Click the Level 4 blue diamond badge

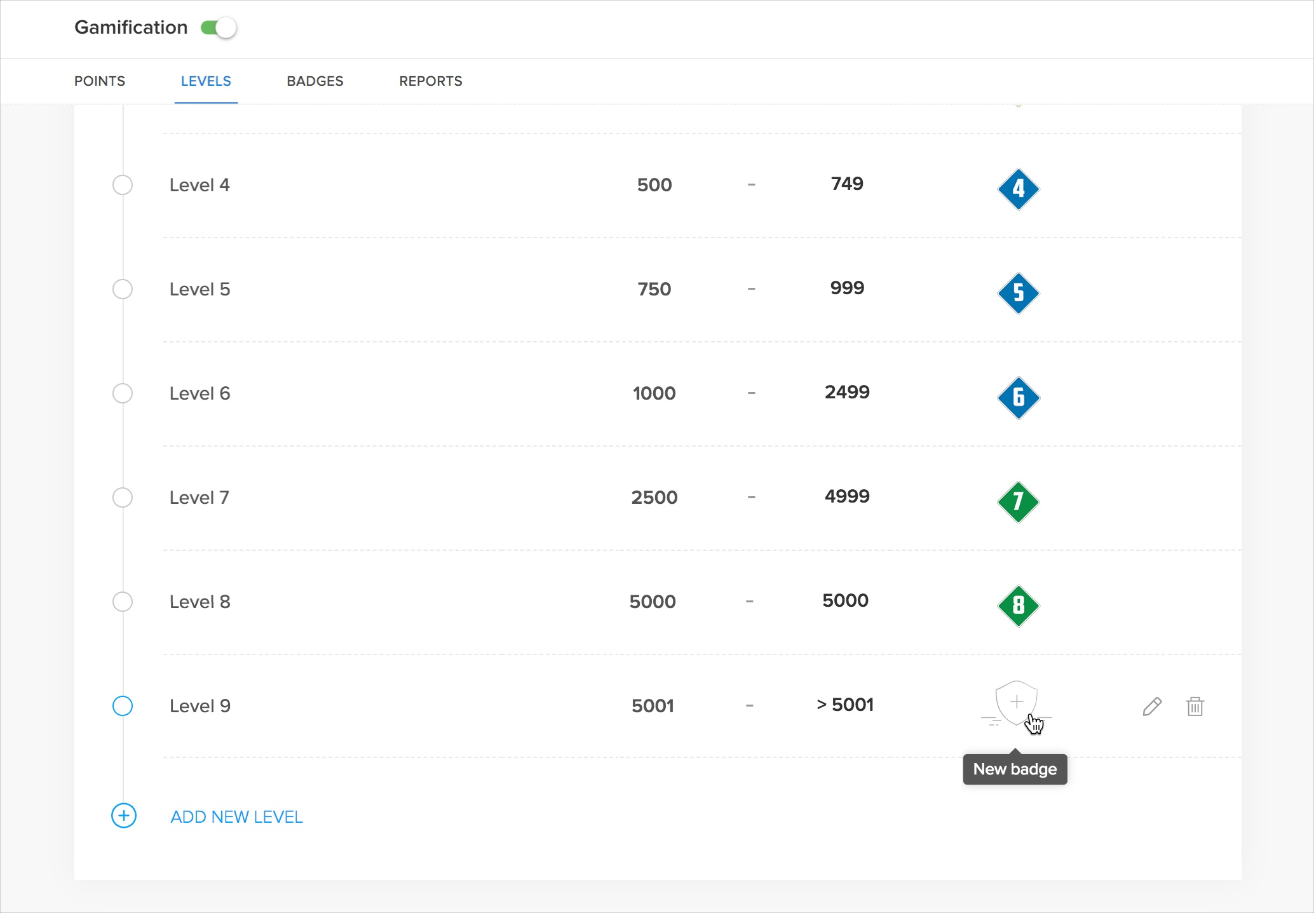tap(1018, 189)
